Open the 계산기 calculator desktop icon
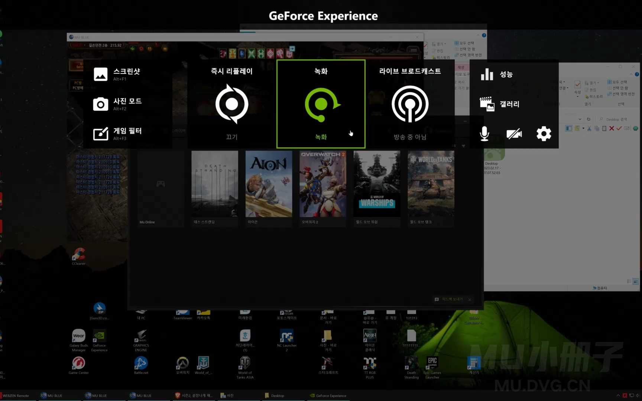The width and height of the screenshot is (642, 401). (x=474, y=366)
